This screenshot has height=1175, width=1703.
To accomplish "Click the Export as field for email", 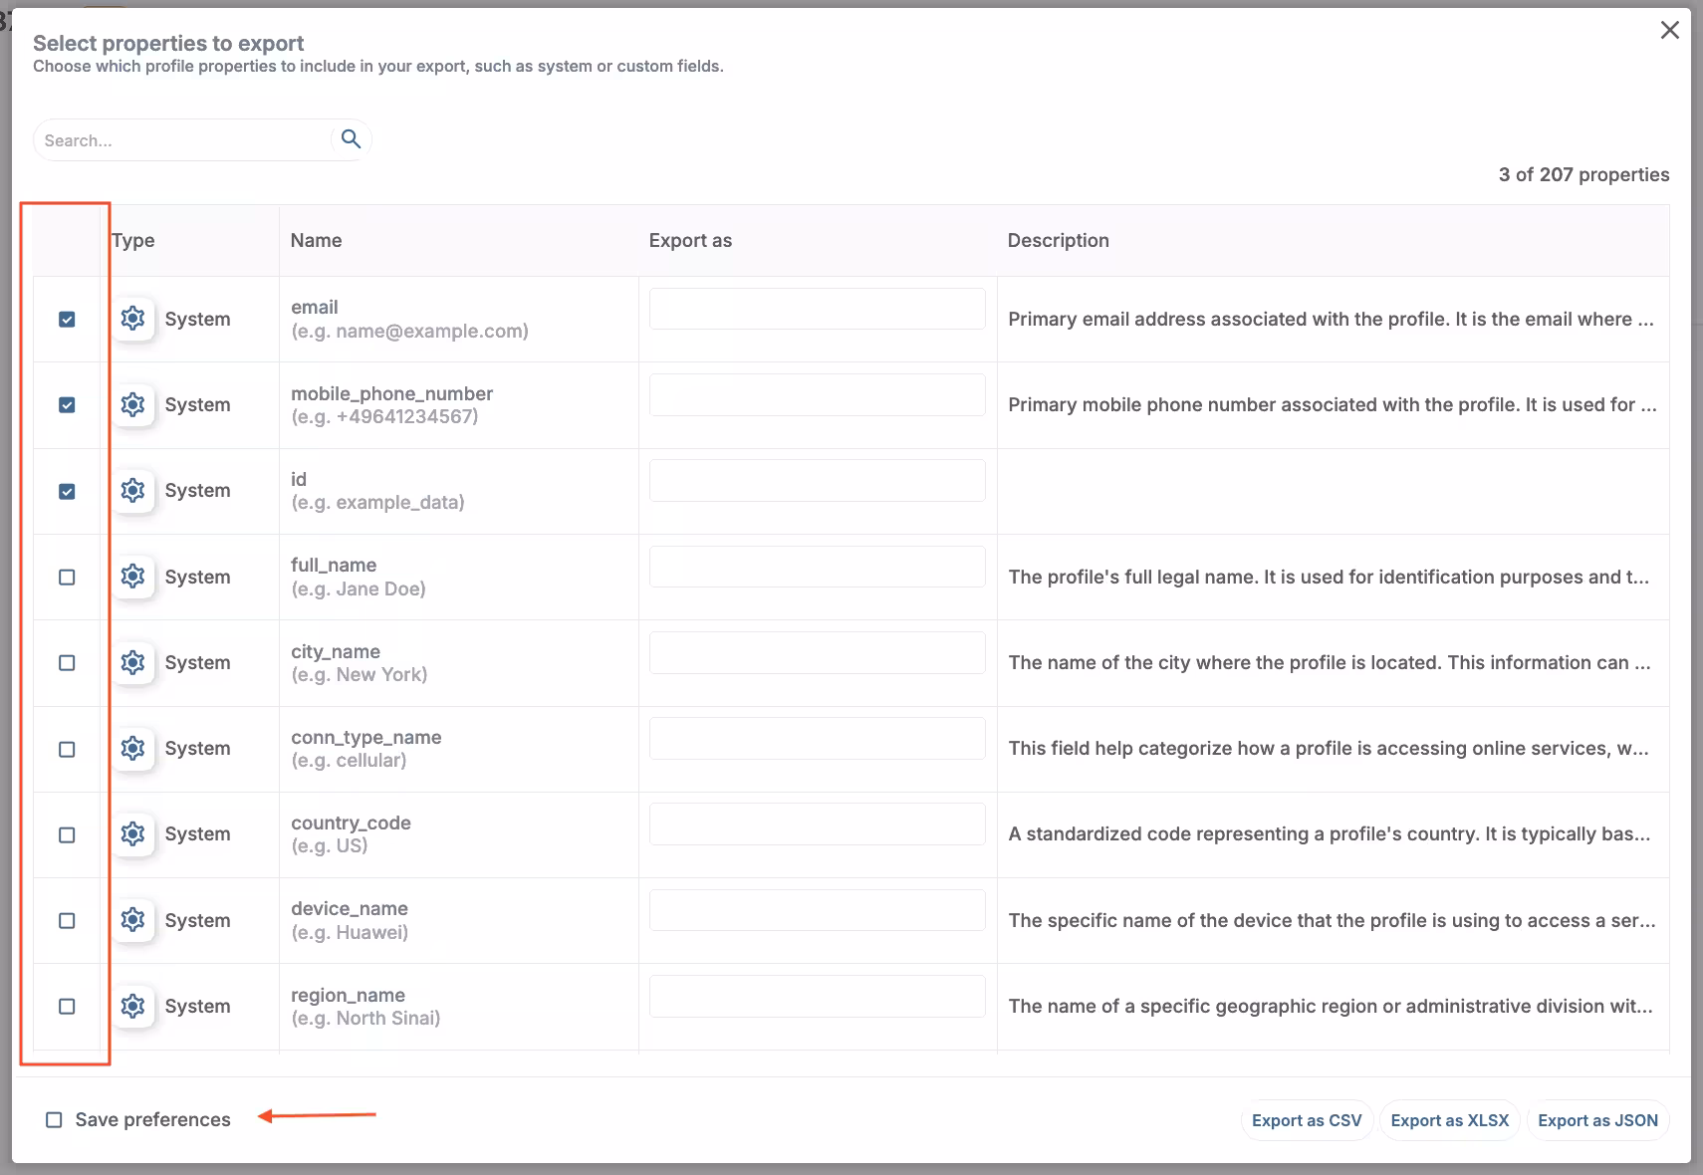I will coord(816,309).
